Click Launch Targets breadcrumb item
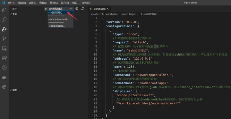This screenshot has width=231, height=119. click(x=128, y=14)
